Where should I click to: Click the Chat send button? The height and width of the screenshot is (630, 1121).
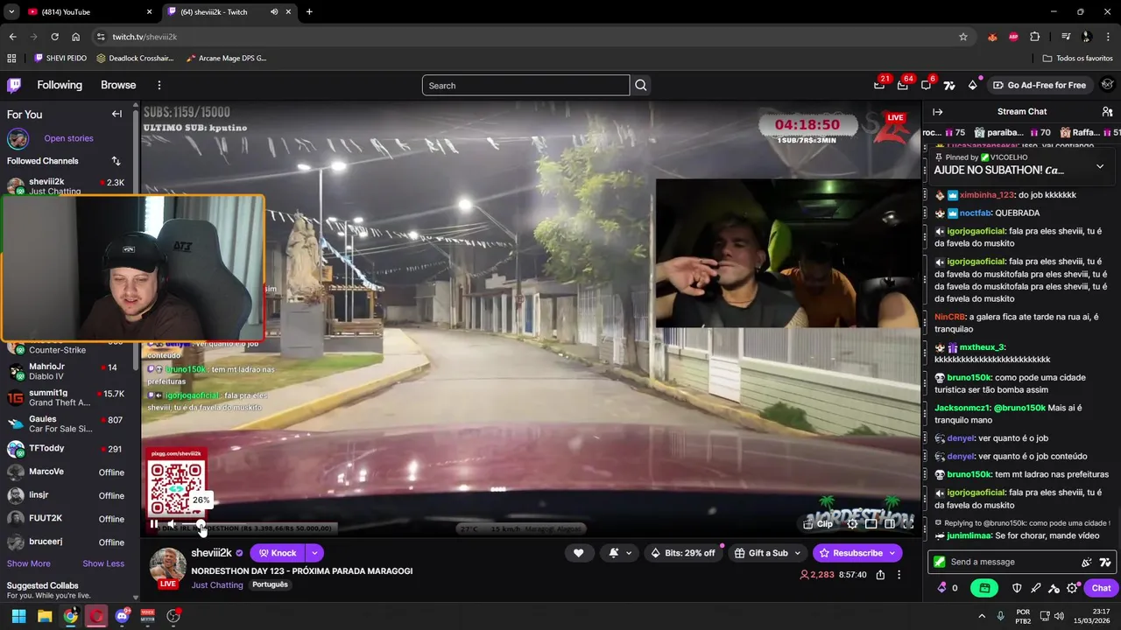[x=1101, y=588]
